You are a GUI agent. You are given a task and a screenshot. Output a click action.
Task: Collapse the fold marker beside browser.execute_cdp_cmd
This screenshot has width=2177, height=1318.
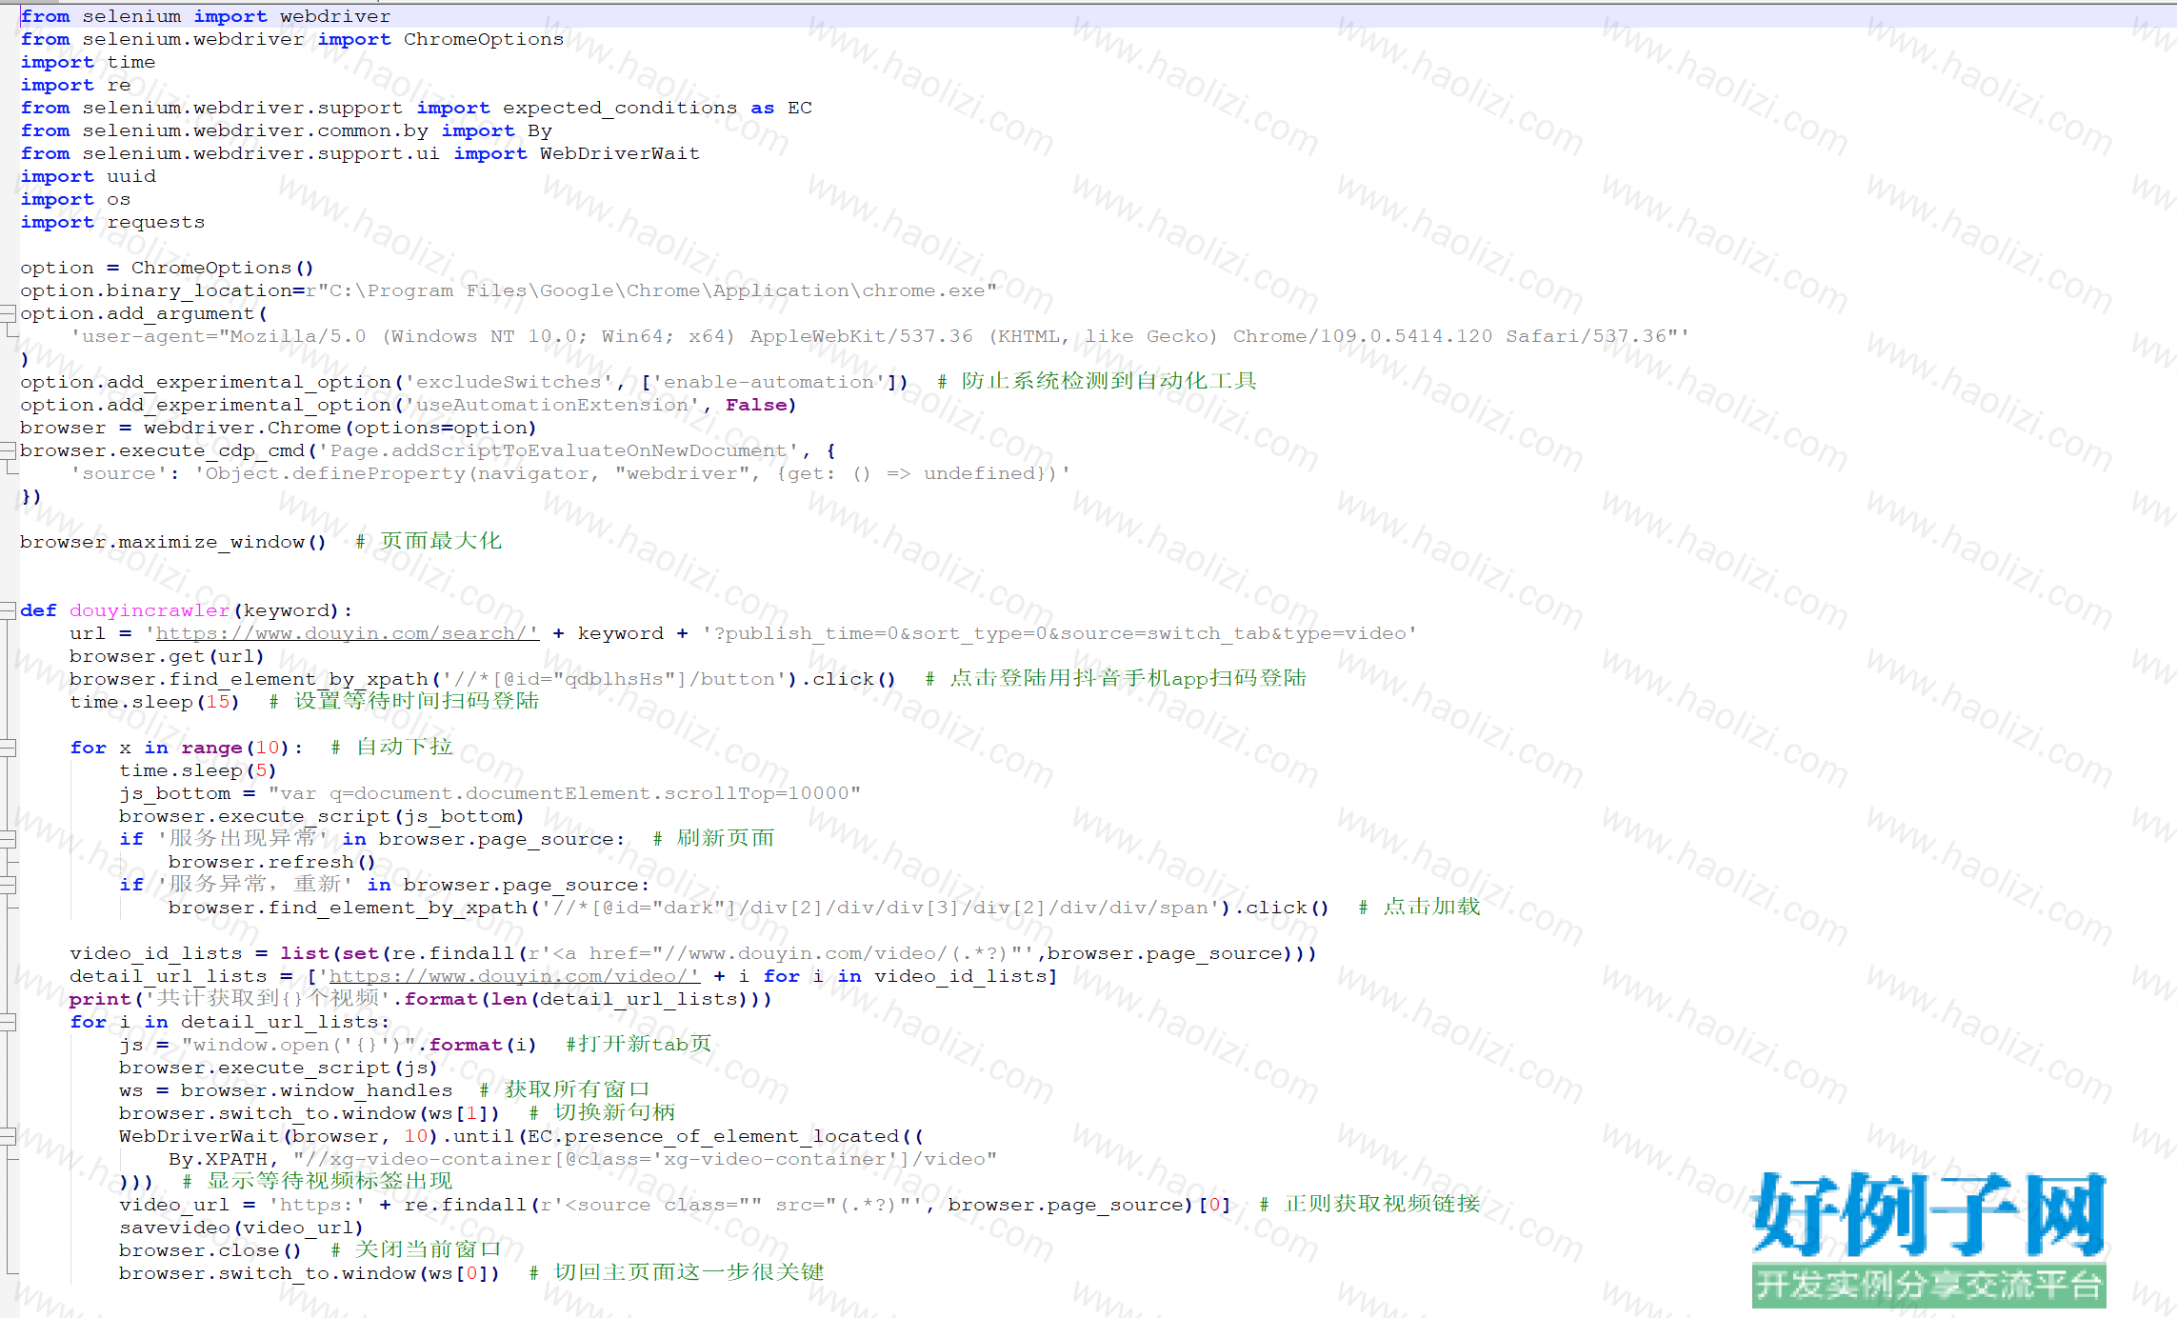8,450
